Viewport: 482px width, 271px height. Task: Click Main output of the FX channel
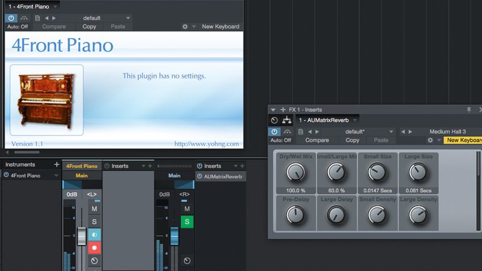pos(174,176)
